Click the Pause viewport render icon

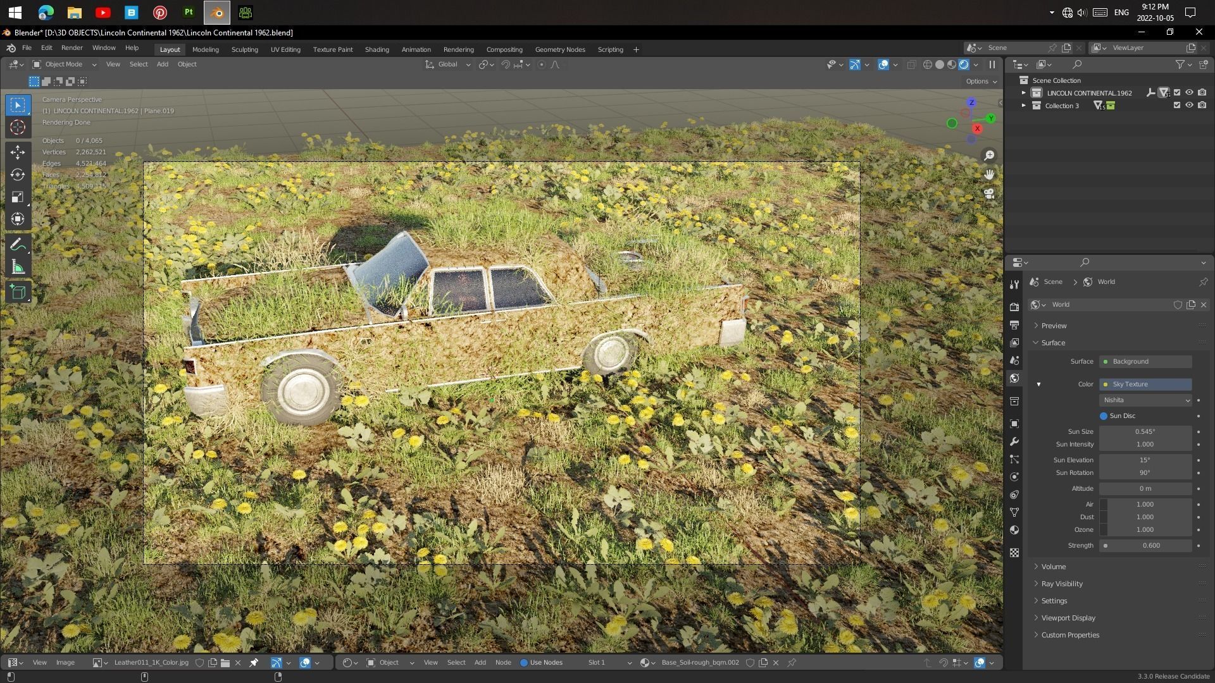(992, 65)
